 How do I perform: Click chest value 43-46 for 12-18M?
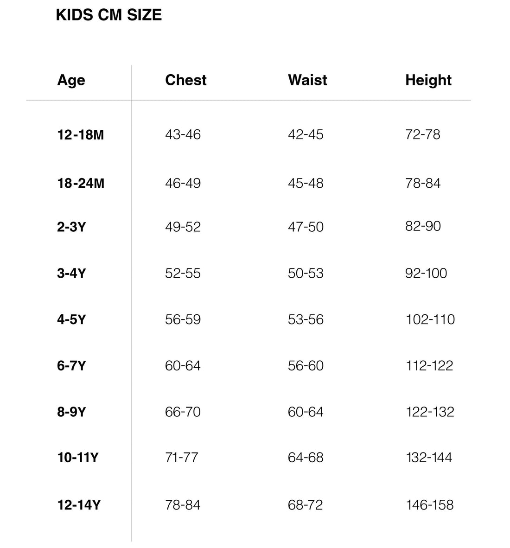tap(183, 135)
